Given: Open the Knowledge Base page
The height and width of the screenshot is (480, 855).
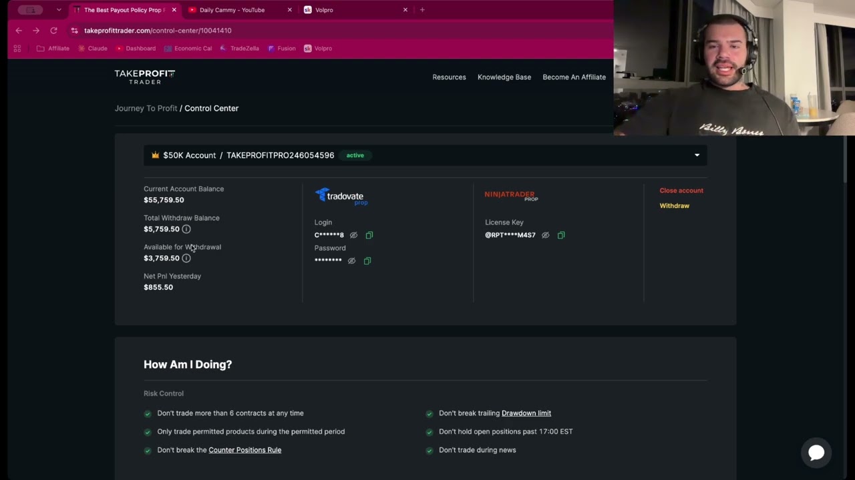Looking at the screenshot, I should coord(504,77).
